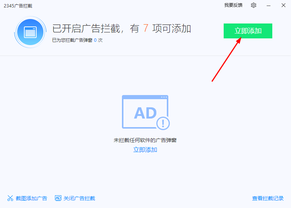Open 我要反馈 feedback link
The height and width of the screenshot is (208, 291).
pyautogui.click(x=233, y=5)
